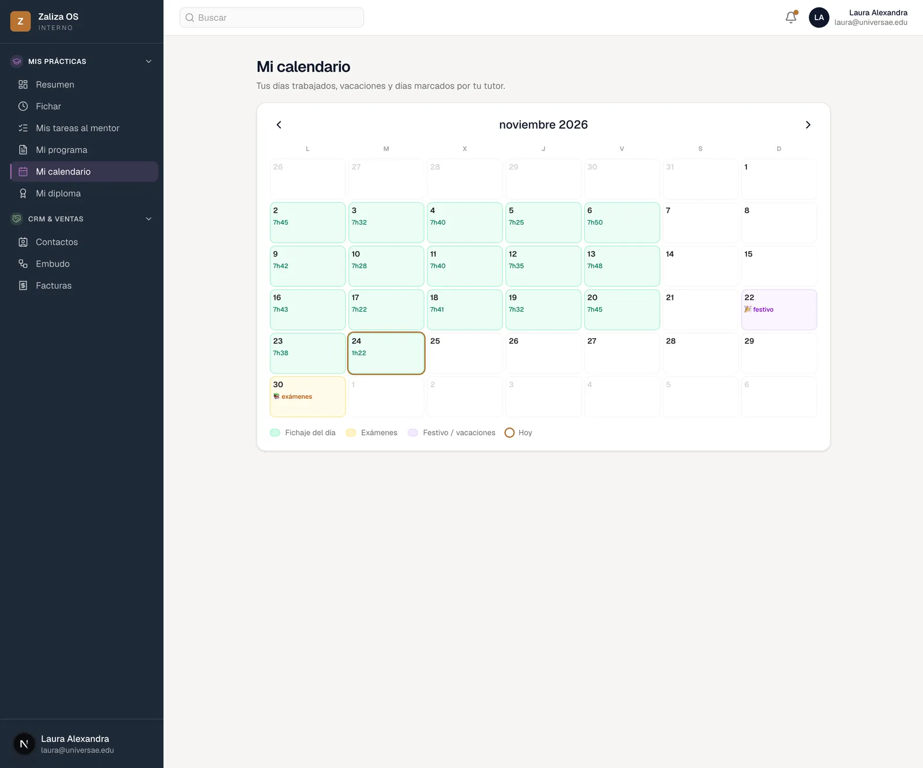Click Laura Alexandra name in top header
Image resolution: width=923 pixels, height=768 pixels.
[x=878, y=13]
